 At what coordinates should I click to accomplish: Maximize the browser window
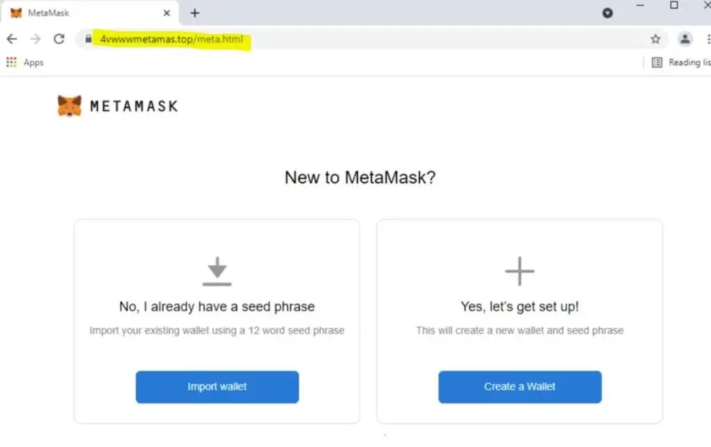click(674, 6)
